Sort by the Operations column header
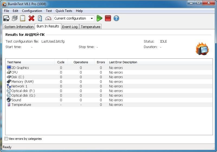Image resolution: width=217 pixels, height=152 pixels. click(x=81, y=62)
